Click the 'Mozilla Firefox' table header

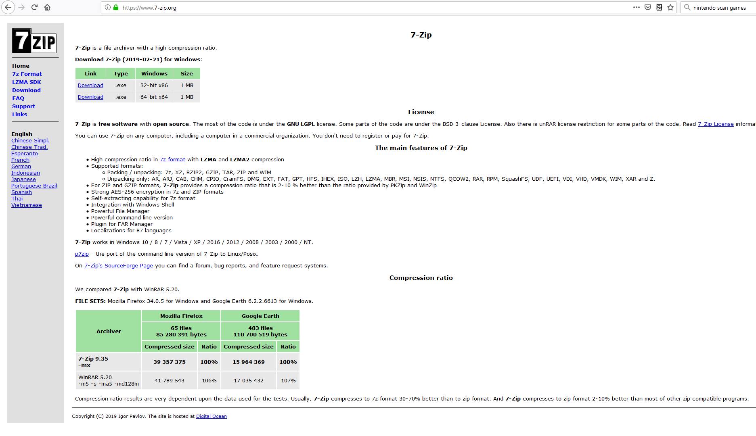click(x=181, y=316)
